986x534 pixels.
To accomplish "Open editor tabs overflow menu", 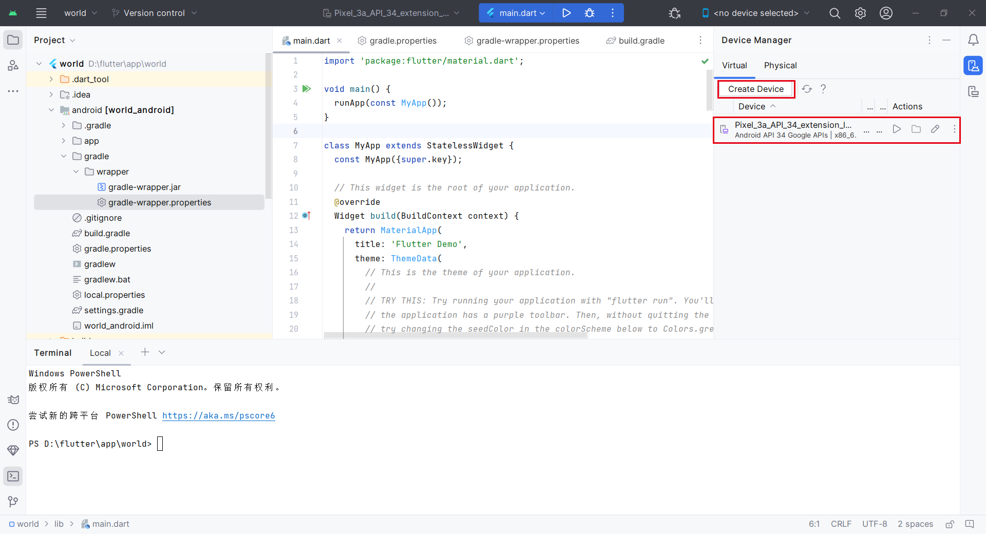I will [700, 41].
